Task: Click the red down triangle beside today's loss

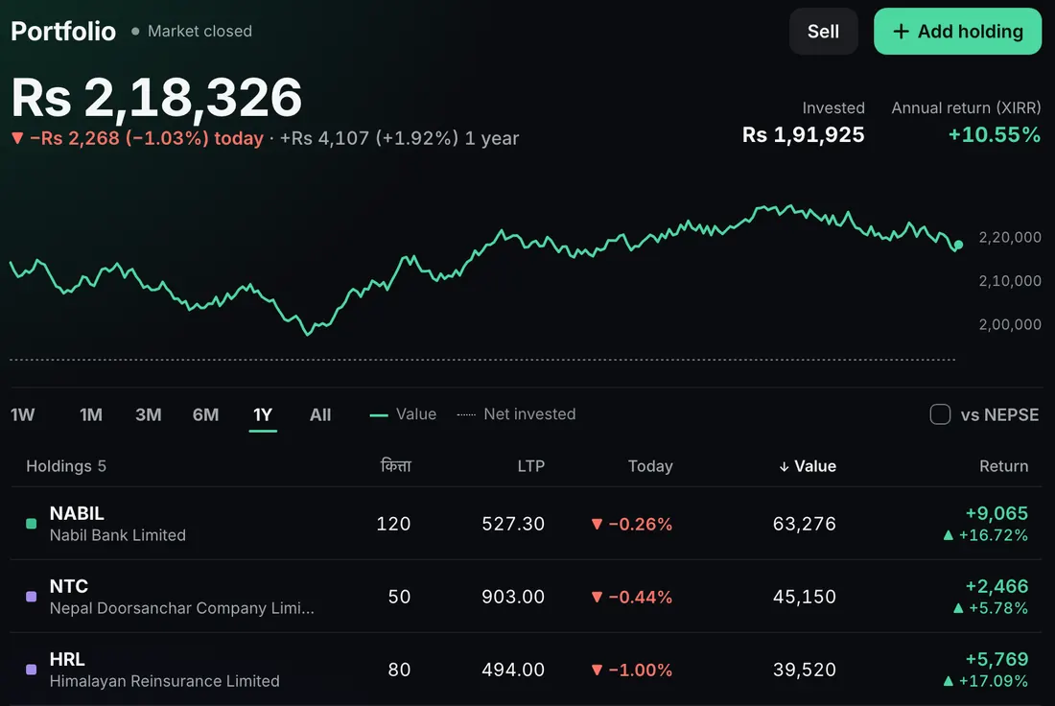Action: click(x=17, y=139)
